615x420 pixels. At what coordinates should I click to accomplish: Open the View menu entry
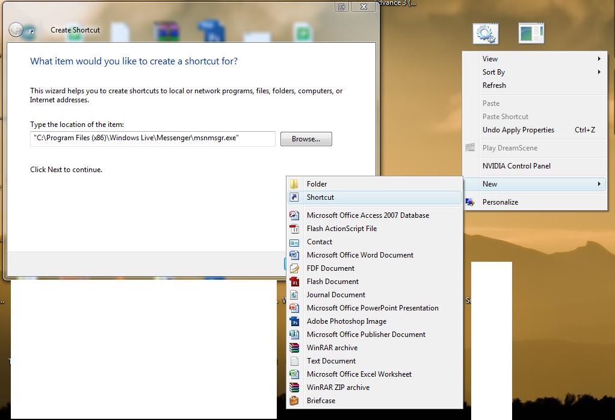tap(535, 59)
